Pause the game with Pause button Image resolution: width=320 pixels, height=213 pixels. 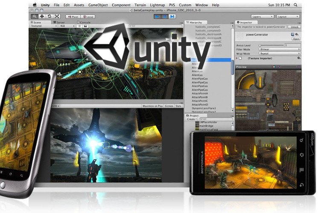165,16
